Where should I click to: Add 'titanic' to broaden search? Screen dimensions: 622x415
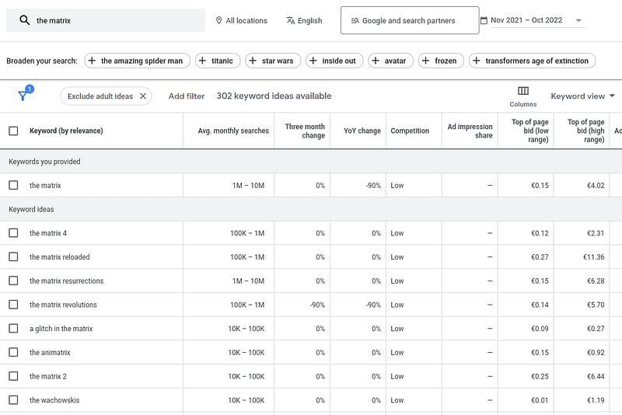218,61
